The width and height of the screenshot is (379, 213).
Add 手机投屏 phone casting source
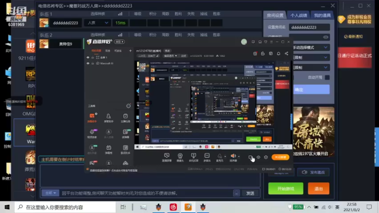click(x=194, y=157)
